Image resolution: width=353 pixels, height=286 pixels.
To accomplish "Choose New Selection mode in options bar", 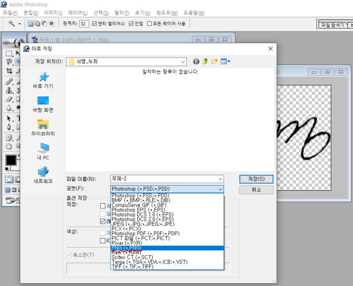I will 31,24.
